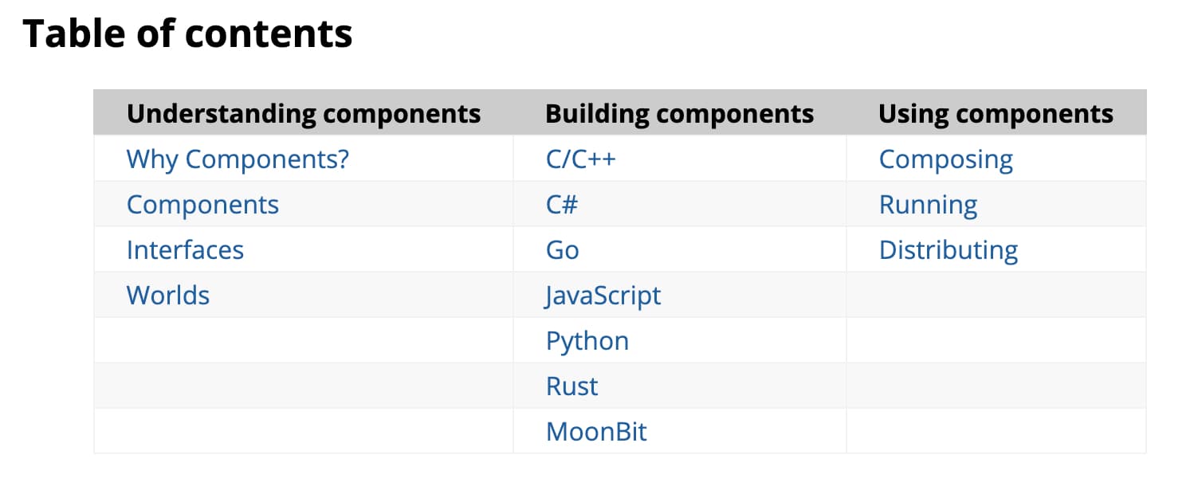Select the Worlds link

tap(168, 295)
